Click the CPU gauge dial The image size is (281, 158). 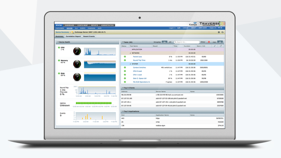pyautogui.click(x=77, y=51)
